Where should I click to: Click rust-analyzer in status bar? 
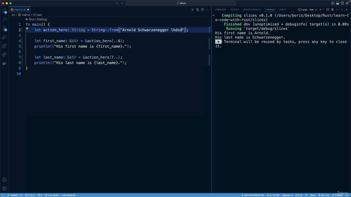(x=69, y=195)
